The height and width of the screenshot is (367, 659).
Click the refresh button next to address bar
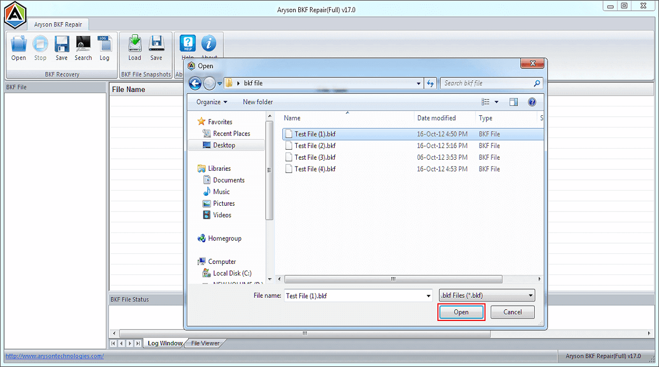pos(431,83)
